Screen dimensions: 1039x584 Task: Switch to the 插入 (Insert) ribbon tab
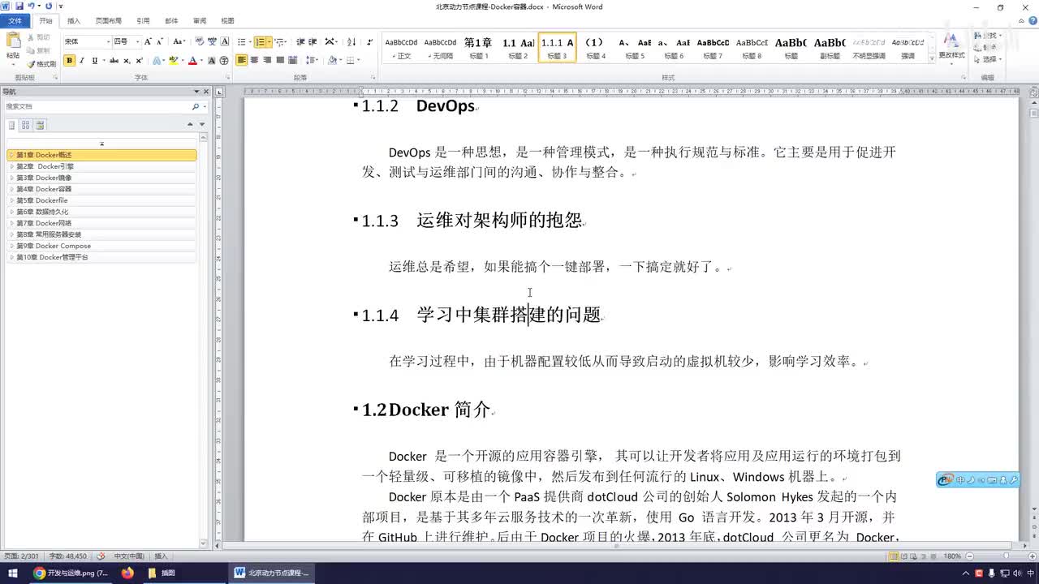tap(74, 21)
